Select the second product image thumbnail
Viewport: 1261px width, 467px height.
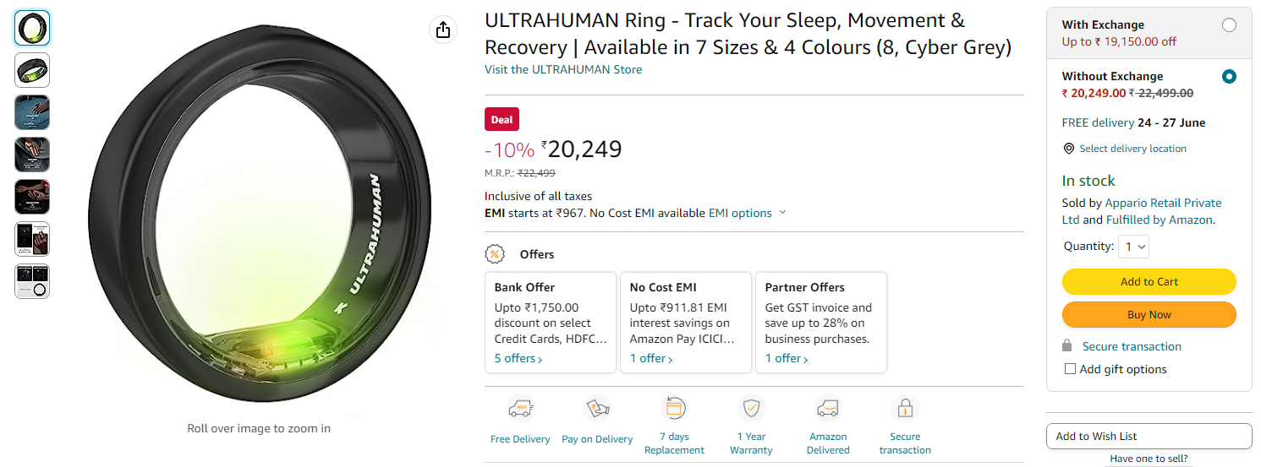point(32,70)
